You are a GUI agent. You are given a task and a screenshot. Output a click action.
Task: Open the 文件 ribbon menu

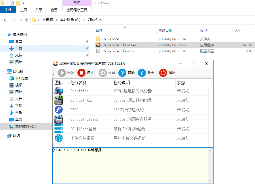coord(8,10)
